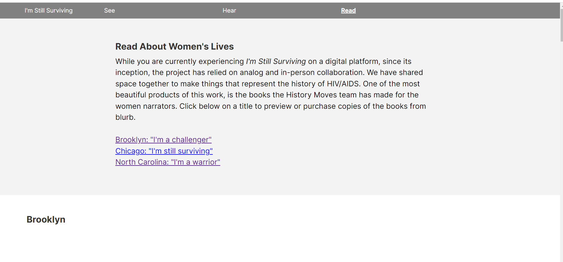This screenshot has width=563, height=262.
Task: Click the "women narrators" text in the paragraph
Action: [146, 106]
